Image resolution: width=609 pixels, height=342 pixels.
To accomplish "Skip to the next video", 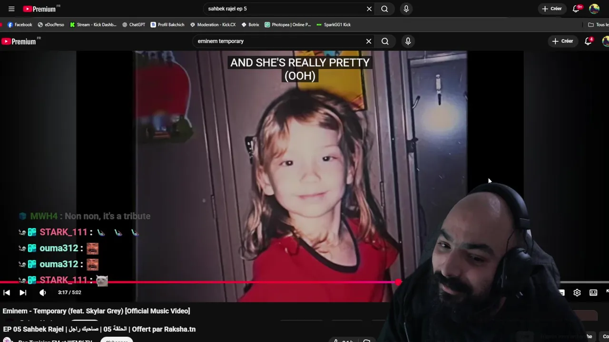I will (22, 293).
